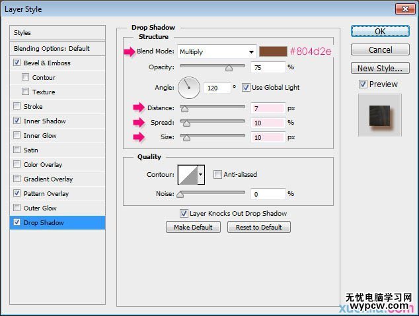Select the Drop Shadow row label

[44, 222]
